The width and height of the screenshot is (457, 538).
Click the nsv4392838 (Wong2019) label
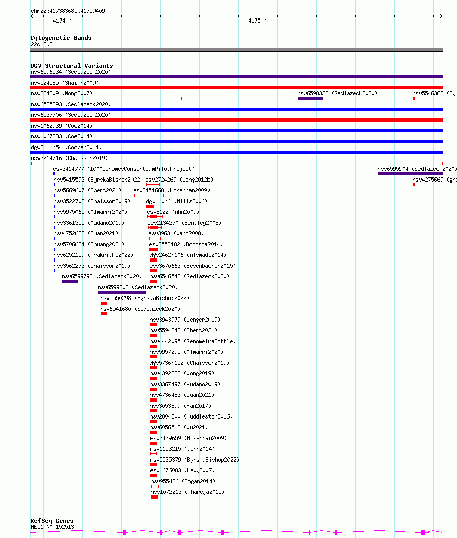(x=182, y=373)
